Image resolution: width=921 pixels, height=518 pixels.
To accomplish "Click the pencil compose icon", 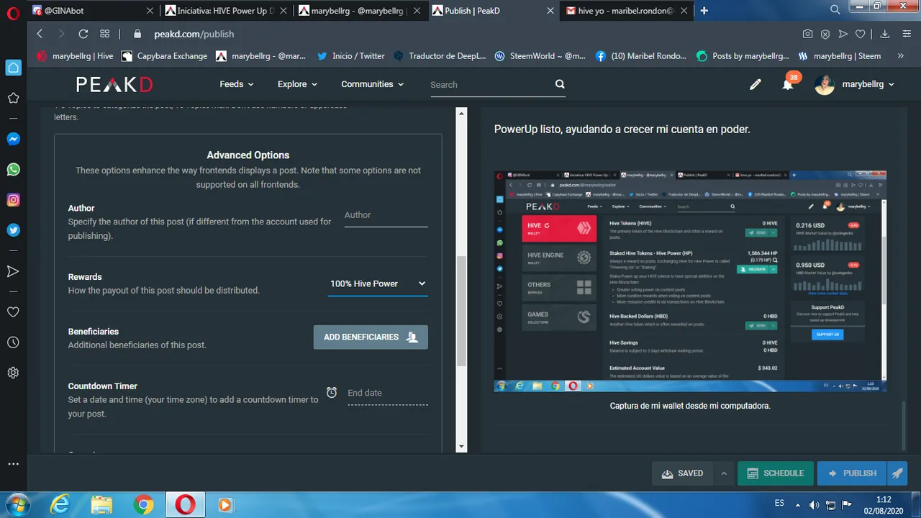I will [x=756, y=84].
